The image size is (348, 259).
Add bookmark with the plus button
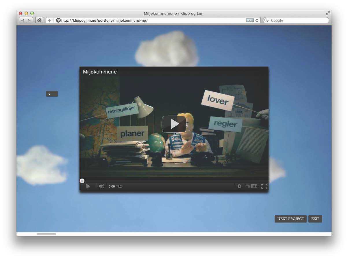(x=49, y=20)
